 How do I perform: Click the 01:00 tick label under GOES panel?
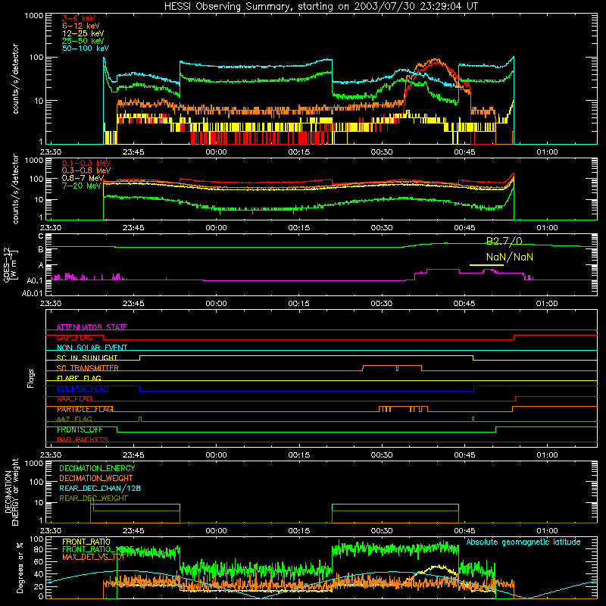(x=547, y=304)
